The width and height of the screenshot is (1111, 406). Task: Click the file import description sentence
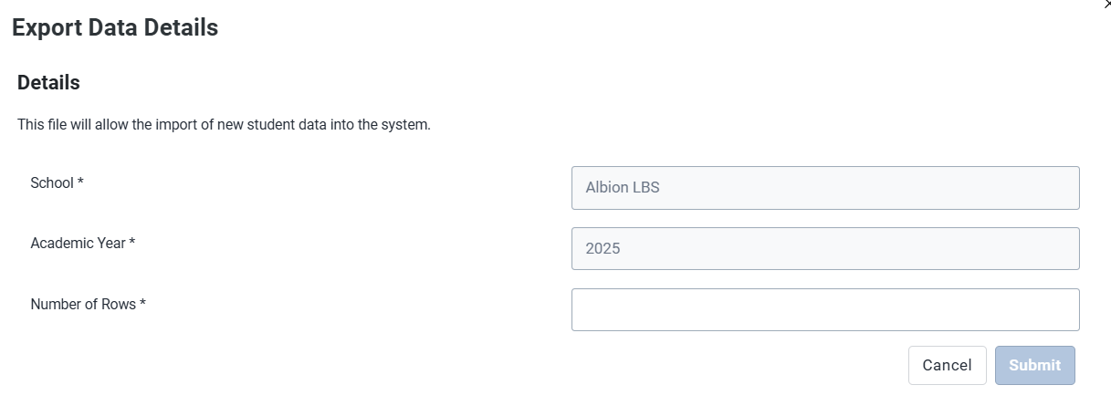coord(224,124)
